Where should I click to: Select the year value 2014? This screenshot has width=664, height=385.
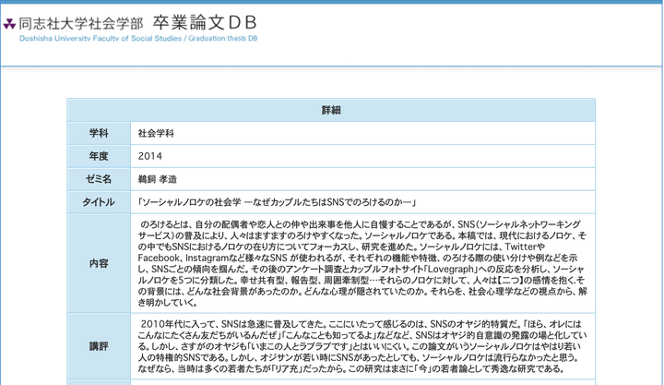[x=150, y=156]
